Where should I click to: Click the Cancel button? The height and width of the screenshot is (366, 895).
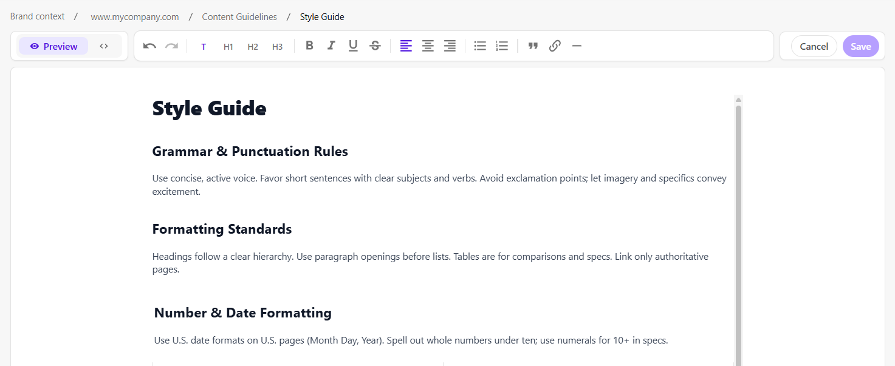pyautogui.click(x=814, y=46)
